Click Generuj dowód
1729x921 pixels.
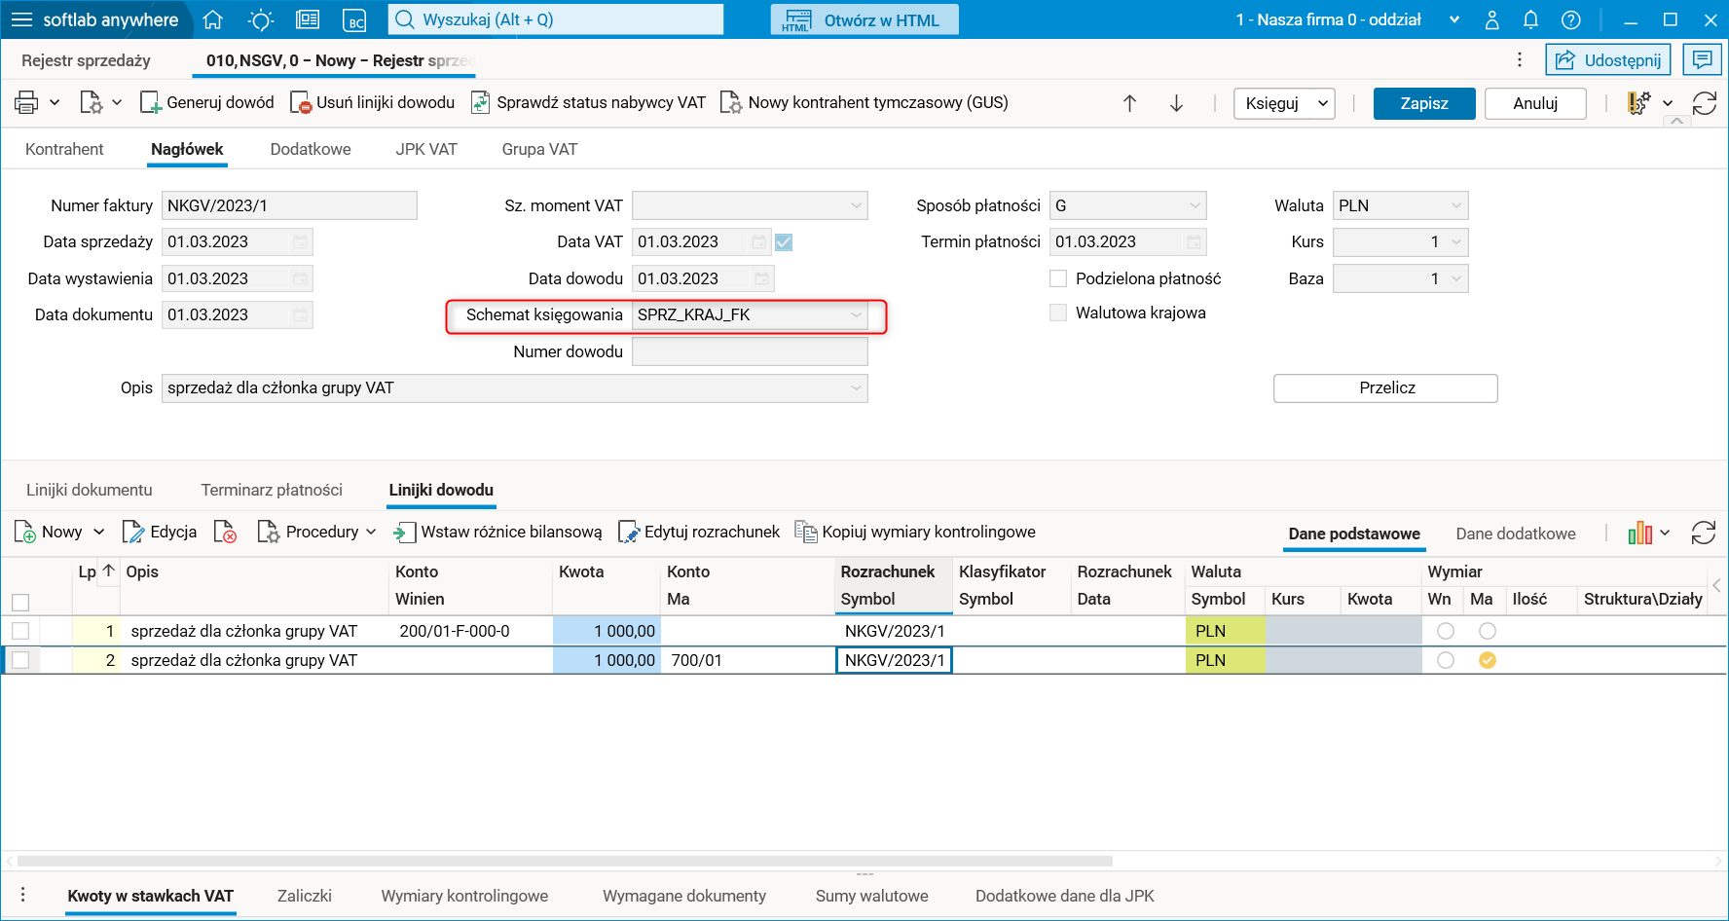pos(207,102)
